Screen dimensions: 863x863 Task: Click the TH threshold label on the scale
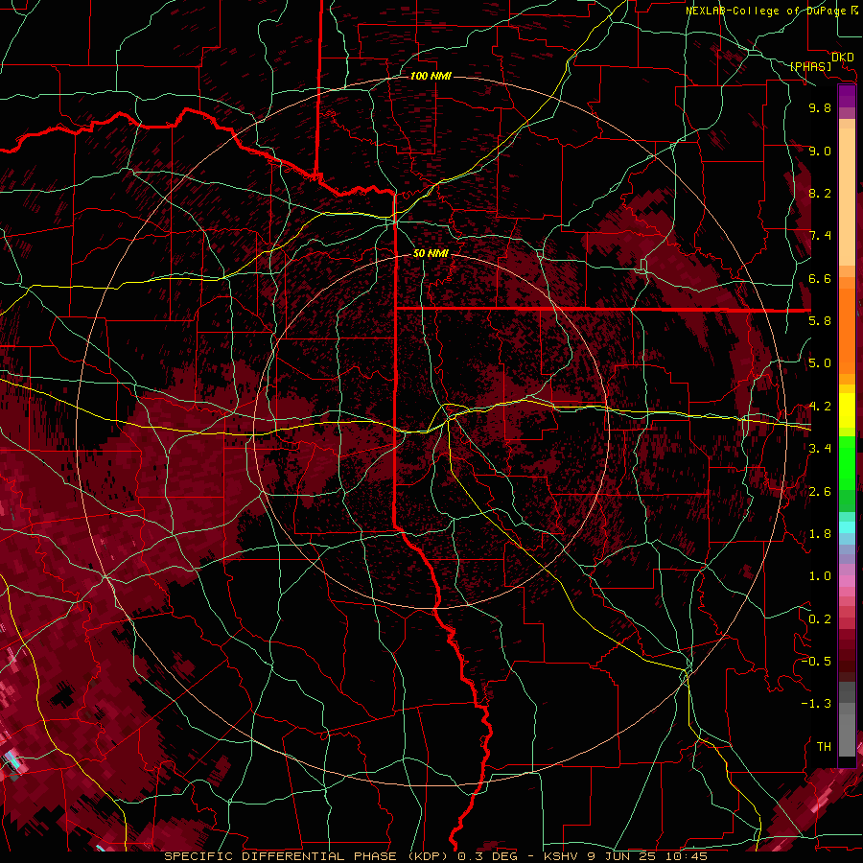[x=824, y=747]
